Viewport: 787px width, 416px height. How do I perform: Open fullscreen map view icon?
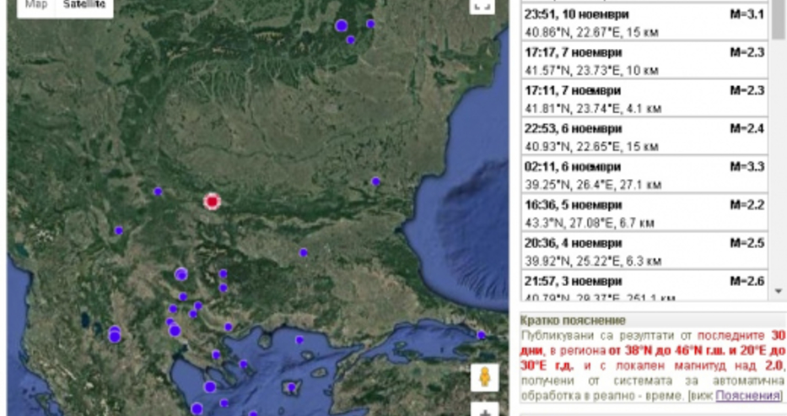click(481, 7)
